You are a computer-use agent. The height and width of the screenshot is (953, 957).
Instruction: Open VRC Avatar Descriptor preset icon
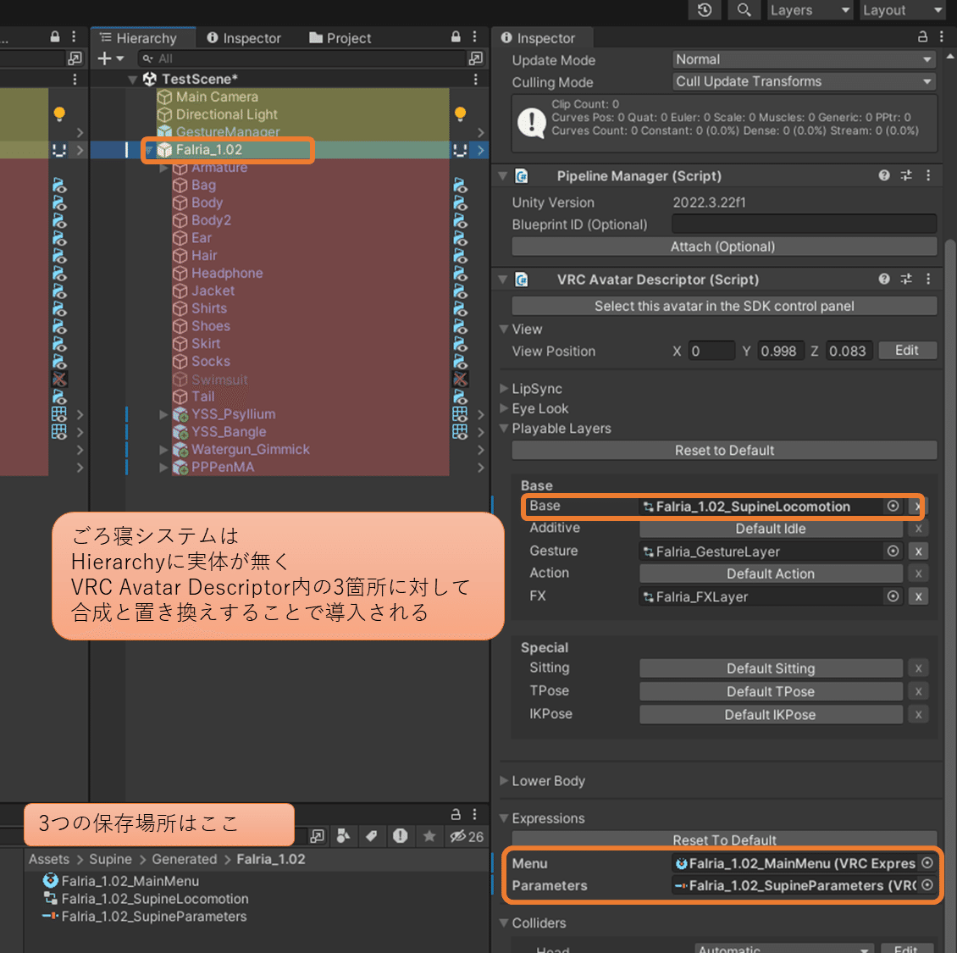pos(906,279)
